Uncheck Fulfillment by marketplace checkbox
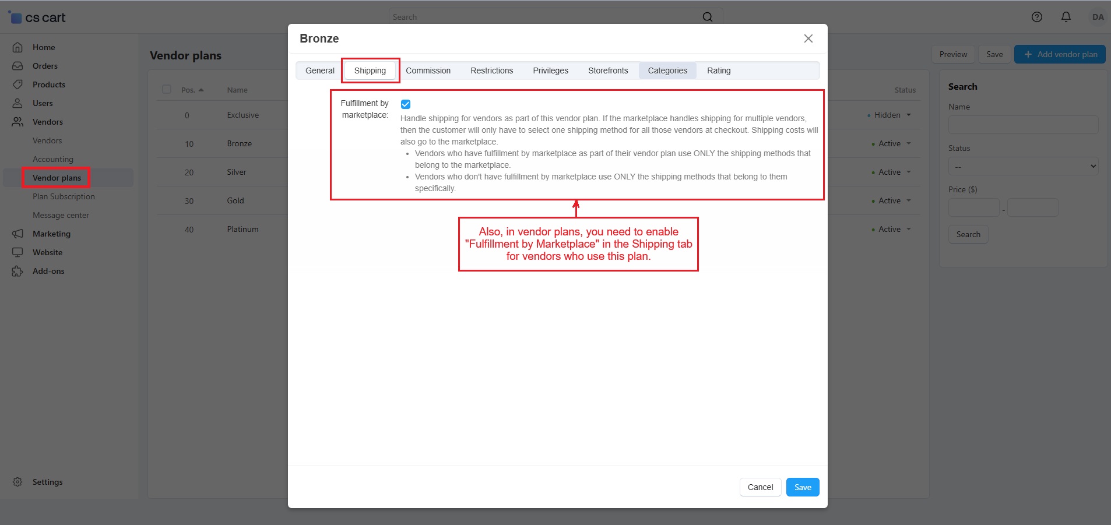1111x525 pixels. pyautogui.click(x=406, y=104)
